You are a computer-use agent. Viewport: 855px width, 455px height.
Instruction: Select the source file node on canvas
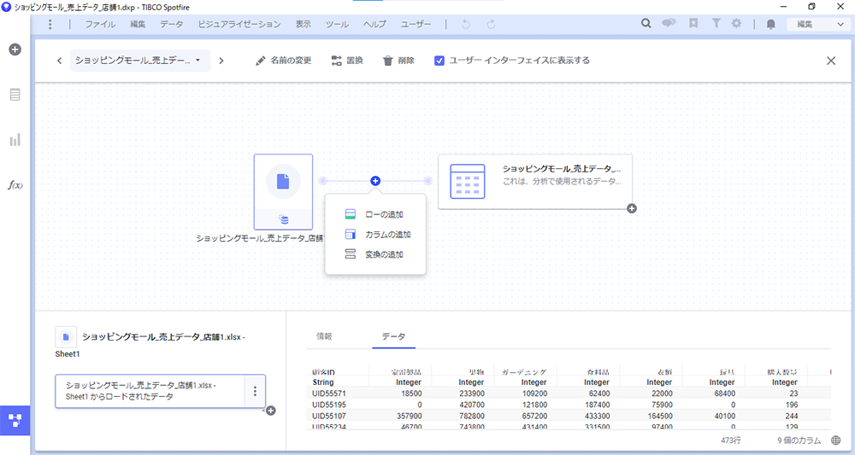tap(283, 192)
